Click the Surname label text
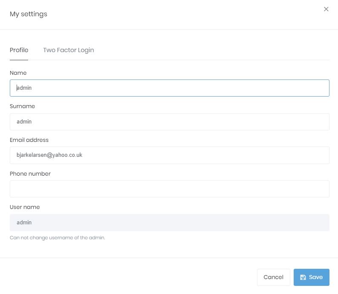 [x=22, y=106]
